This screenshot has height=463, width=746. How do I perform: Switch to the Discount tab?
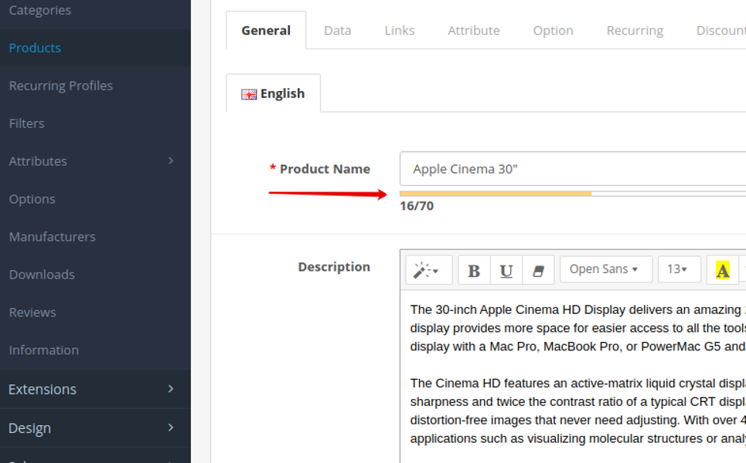(x=720, y=30)
